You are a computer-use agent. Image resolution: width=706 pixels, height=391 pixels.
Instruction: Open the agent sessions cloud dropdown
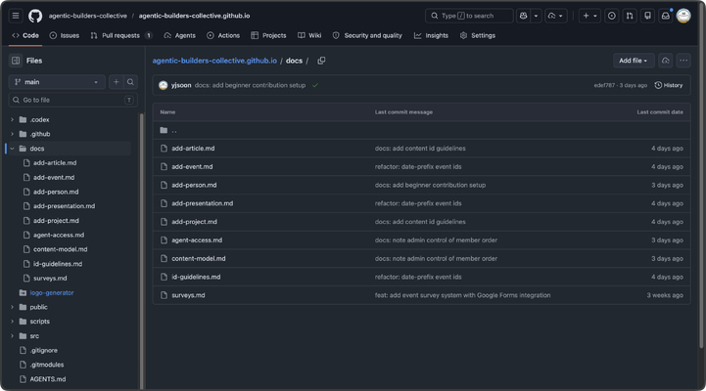[x=555, y=16]
